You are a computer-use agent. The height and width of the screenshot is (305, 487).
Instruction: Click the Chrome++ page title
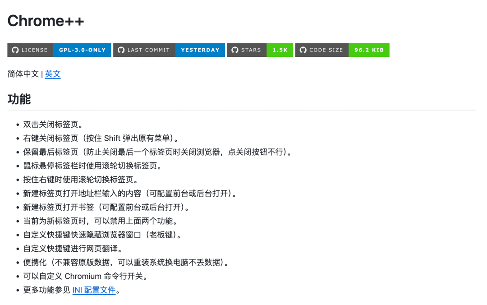46,20
